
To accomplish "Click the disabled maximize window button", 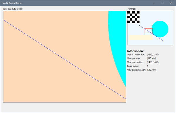I will click(163, 3).
